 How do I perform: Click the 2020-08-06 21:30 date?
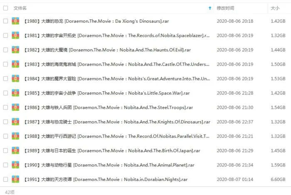click(x=235, y=107)
